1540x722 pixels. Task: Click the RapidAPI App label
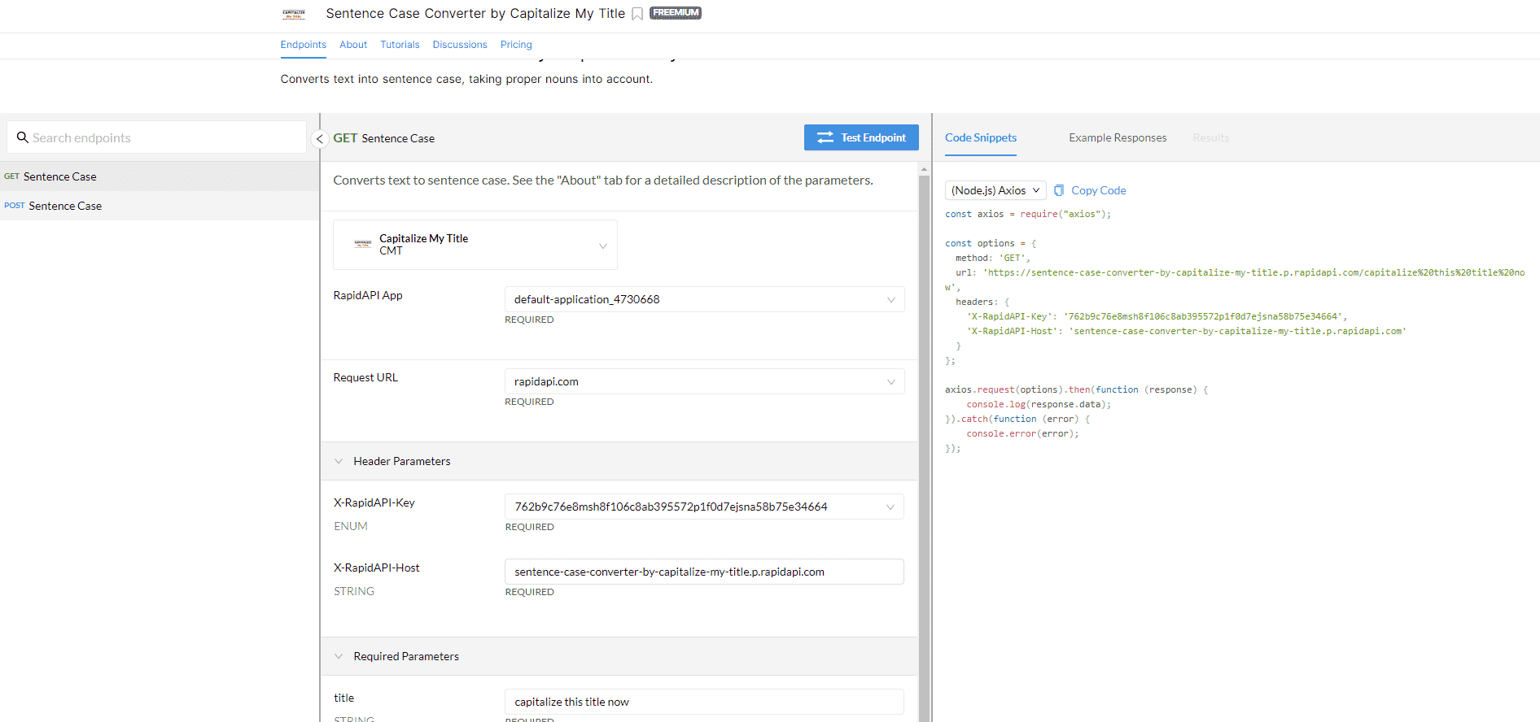pos(368,295)
